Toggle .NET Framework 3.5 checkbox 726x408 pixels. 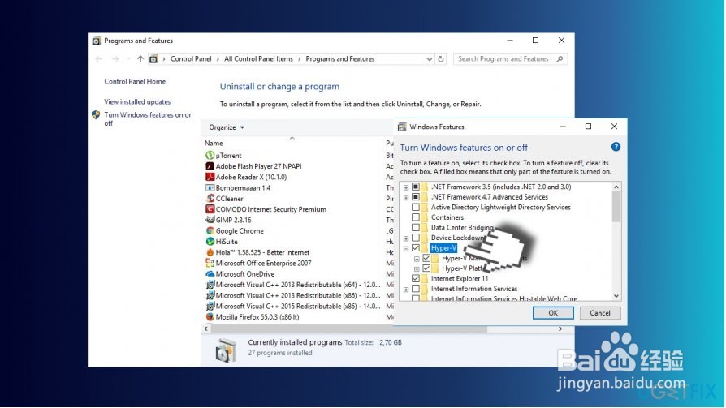tap(416, 187)
